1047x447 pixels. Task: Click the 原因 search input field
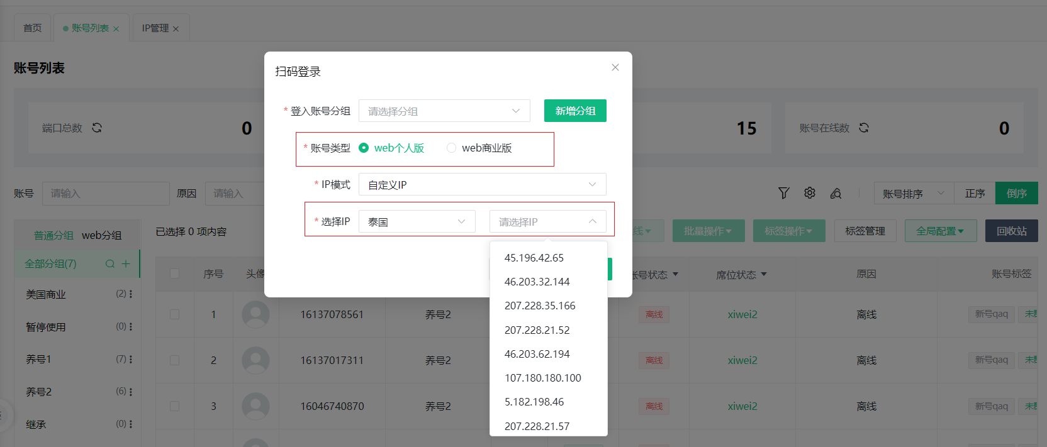[x=234, y=193]
